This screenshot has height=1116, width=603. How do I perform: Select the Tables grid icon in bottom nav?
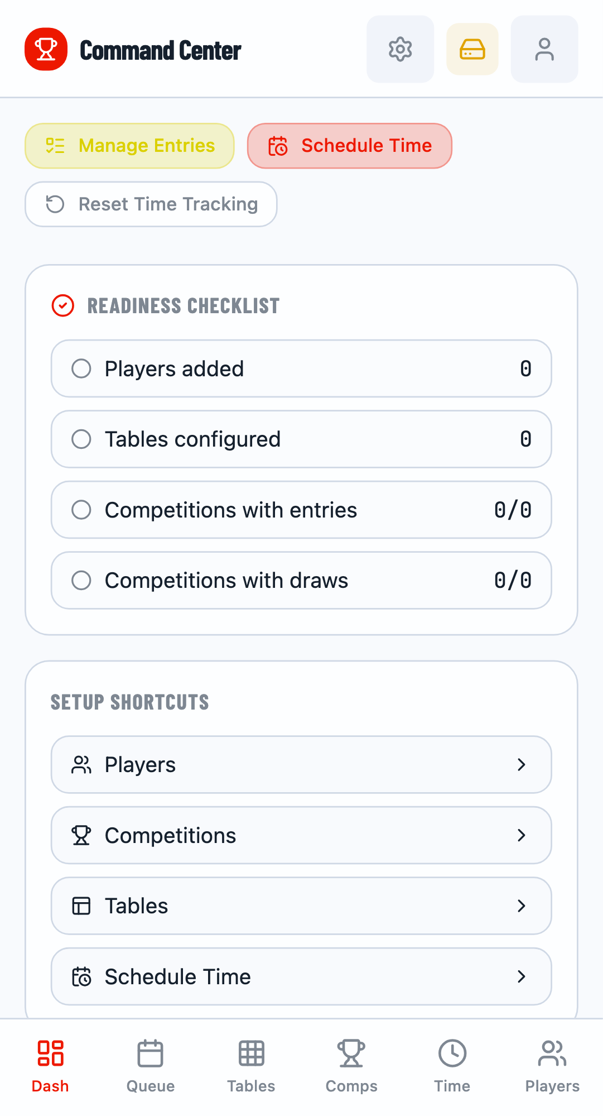click(250, 1053)
